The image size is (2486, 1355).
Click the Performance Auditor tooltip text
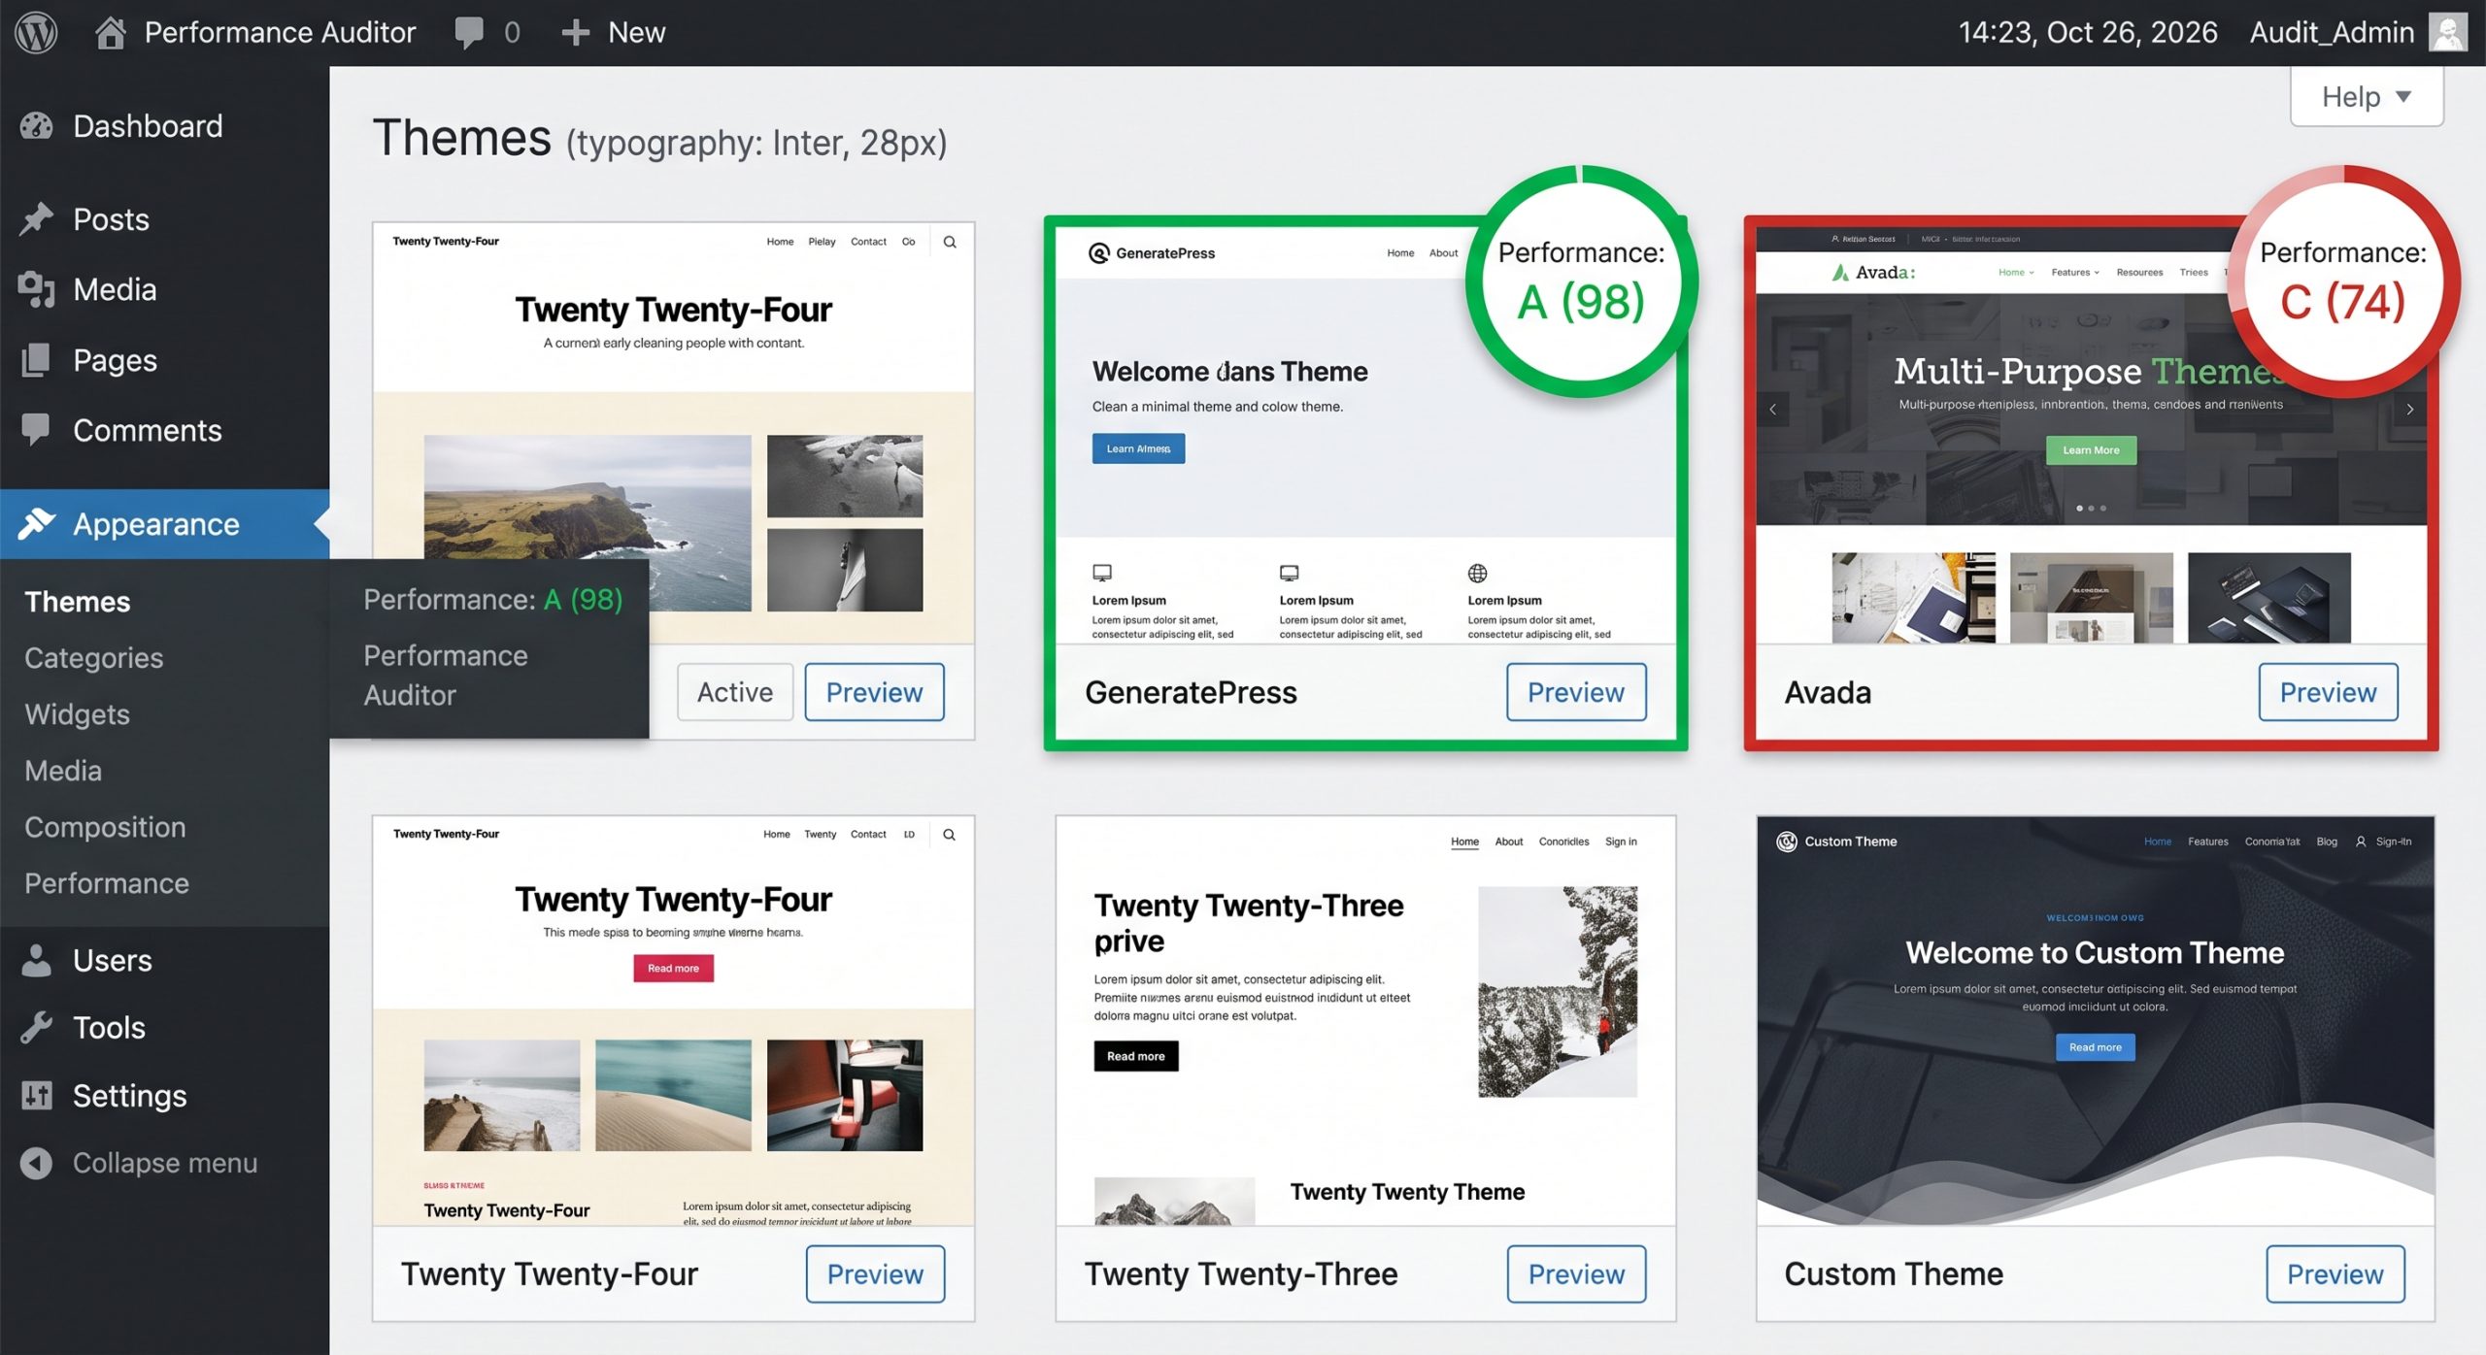[446, 676]
